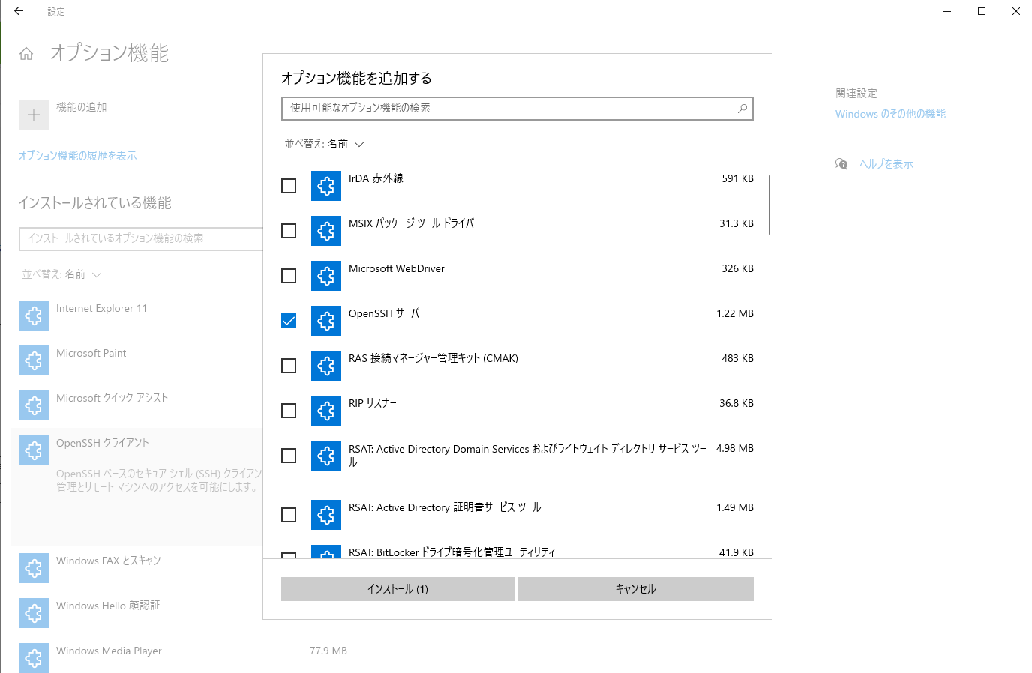Click the search magnifier in the dialog
1032x673 pixels.
pos(742,108)
